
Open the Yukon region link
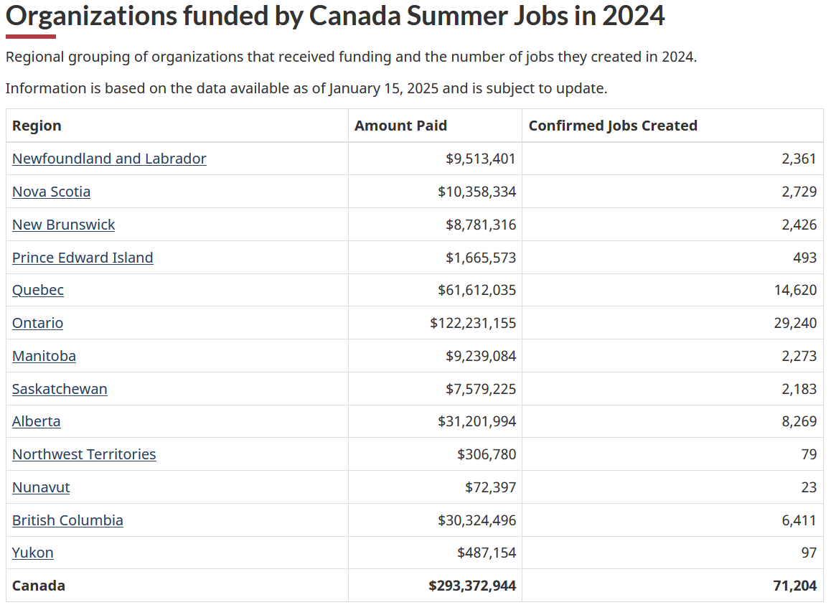32,553
